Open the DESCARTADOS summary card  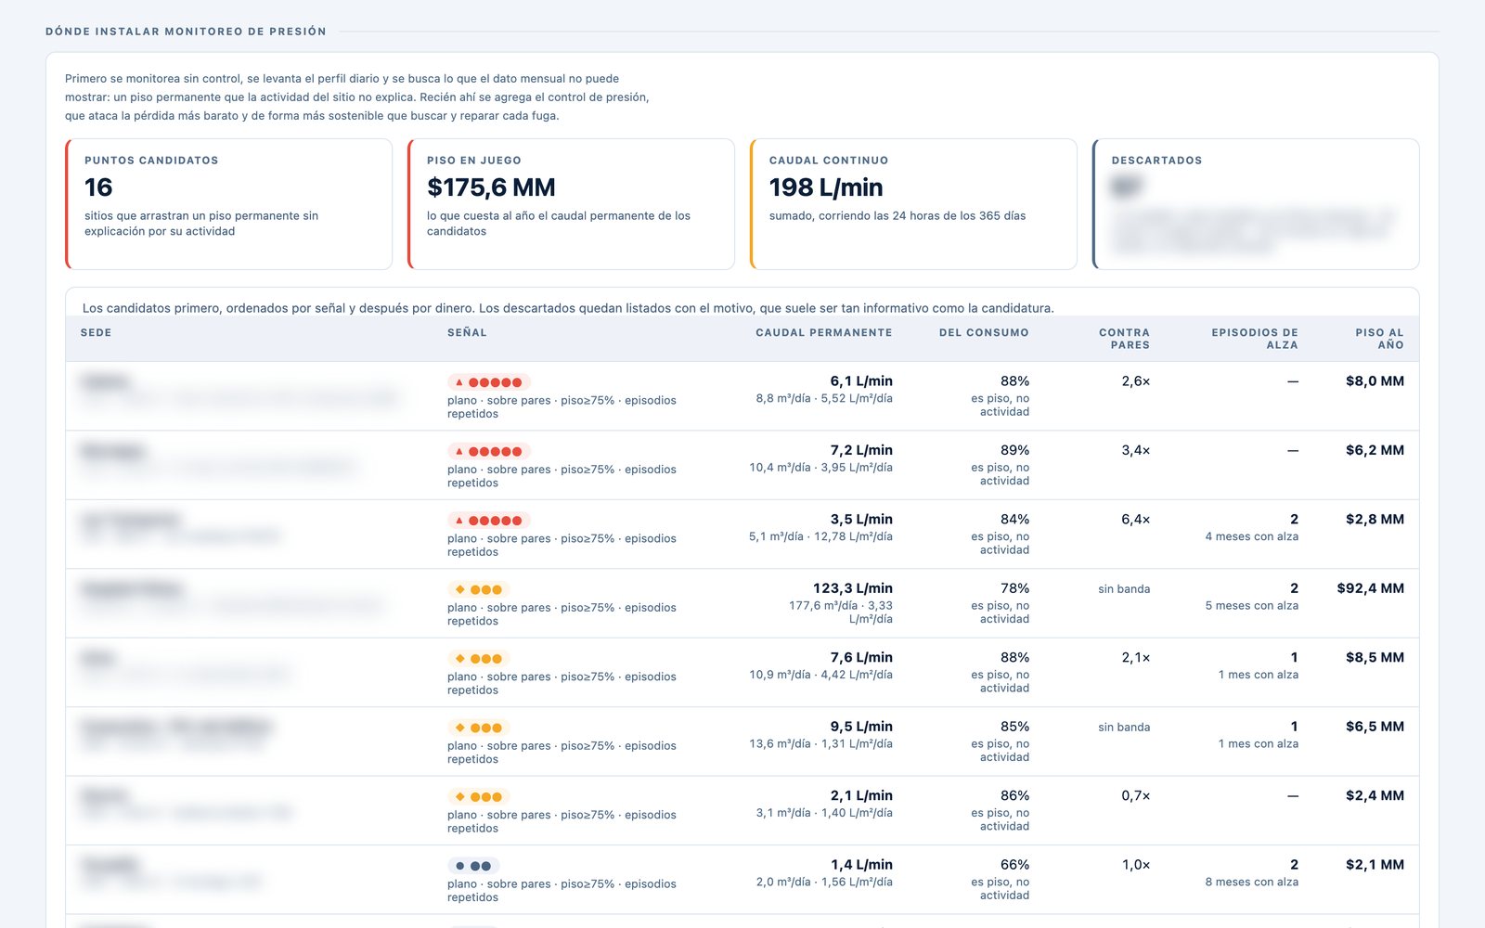click(1256, 204)
